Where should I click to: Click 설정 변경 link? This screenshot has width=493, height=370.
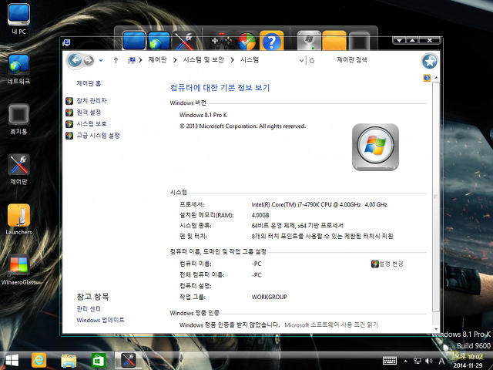tap(391, 264)
